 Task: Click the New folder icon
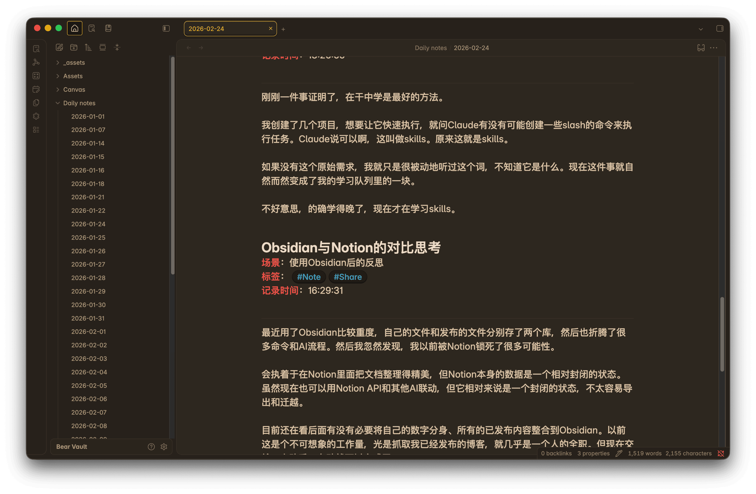(x=74, y=47)
